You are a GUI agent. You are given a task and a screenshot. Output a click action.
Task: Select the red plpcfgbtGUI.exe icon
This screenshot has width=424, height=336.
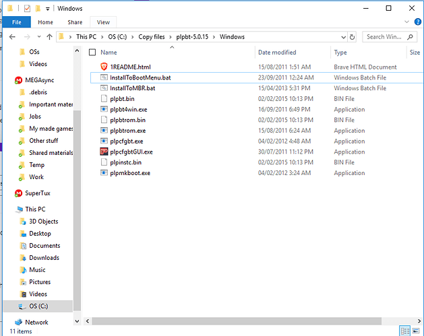[104, 152]
